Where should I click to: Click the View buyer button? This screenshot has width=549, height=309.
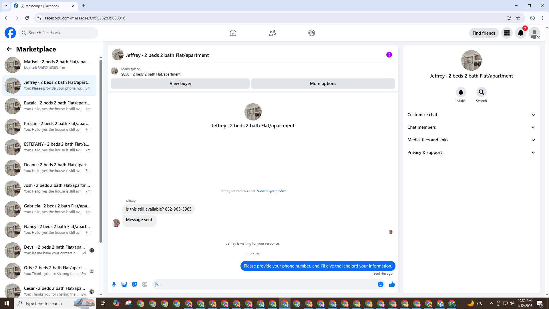(180, 84)
